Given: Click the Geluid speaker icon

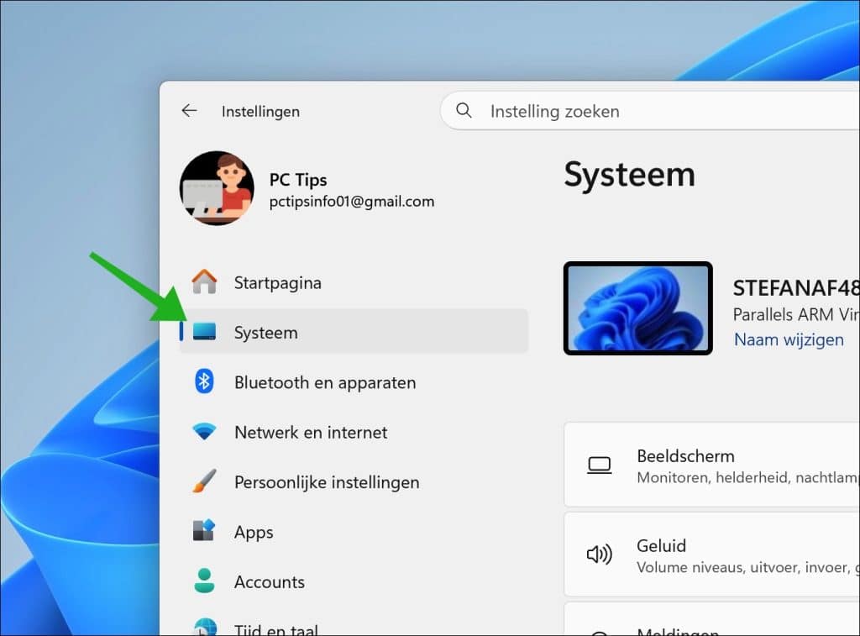Looking at the screenshot, I should click(599, 555).
